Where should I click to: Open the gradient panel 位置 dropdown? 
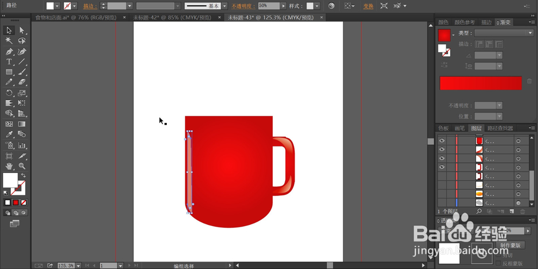tap(500, 117)
